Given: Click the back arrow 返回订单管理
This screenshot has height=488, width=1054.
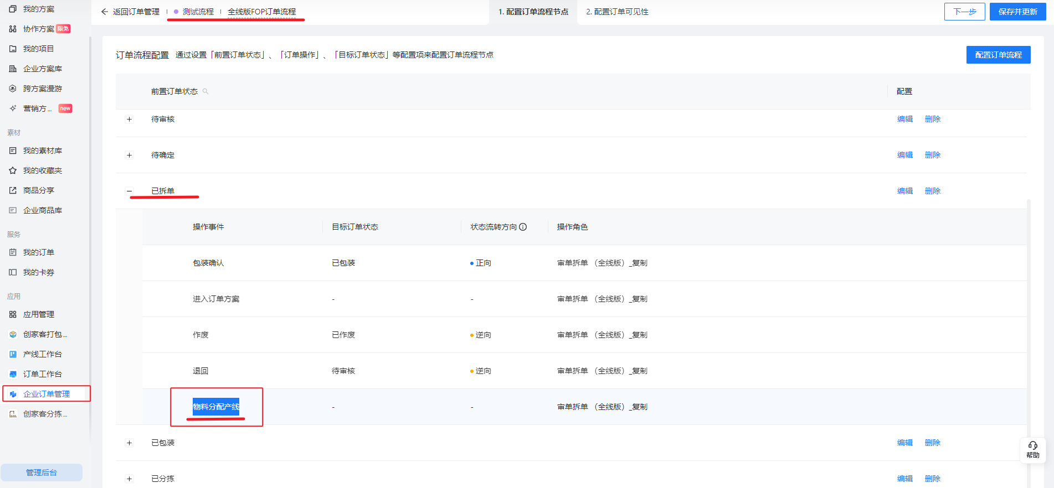Looking at the screenshot, I should point(105,12).
